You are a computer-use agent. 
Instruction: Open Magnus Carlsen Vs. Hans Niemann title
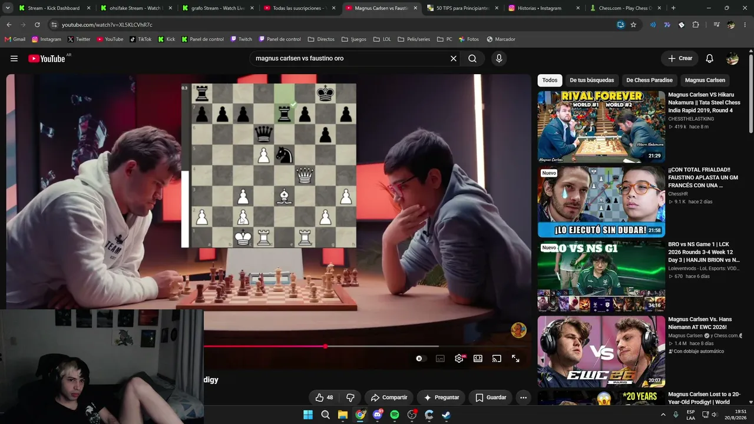point(700,323)
